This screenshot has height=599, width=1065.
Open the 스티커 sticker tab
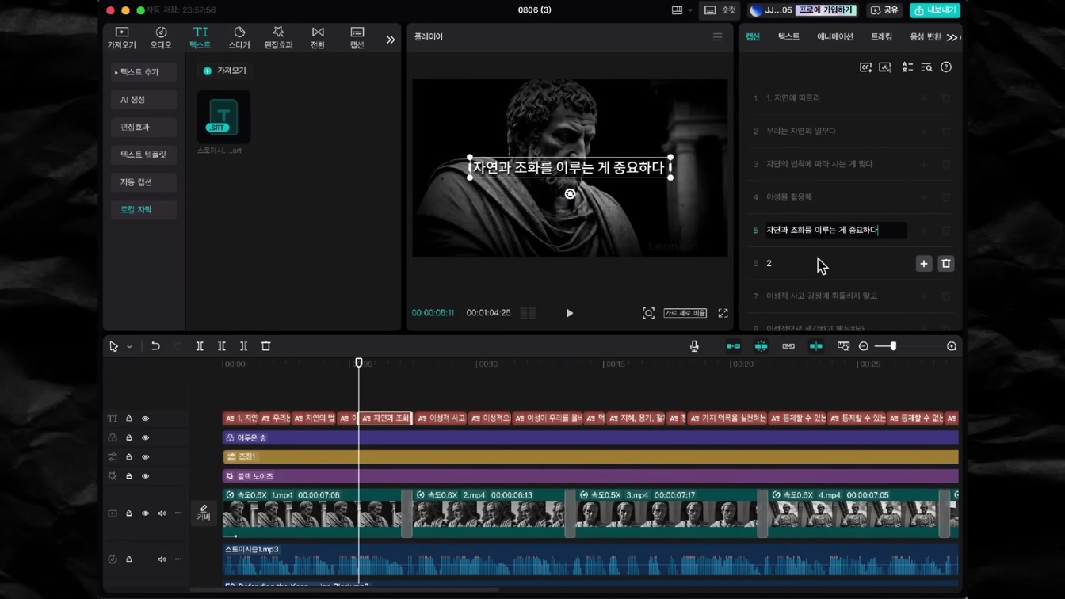[239, 37]
